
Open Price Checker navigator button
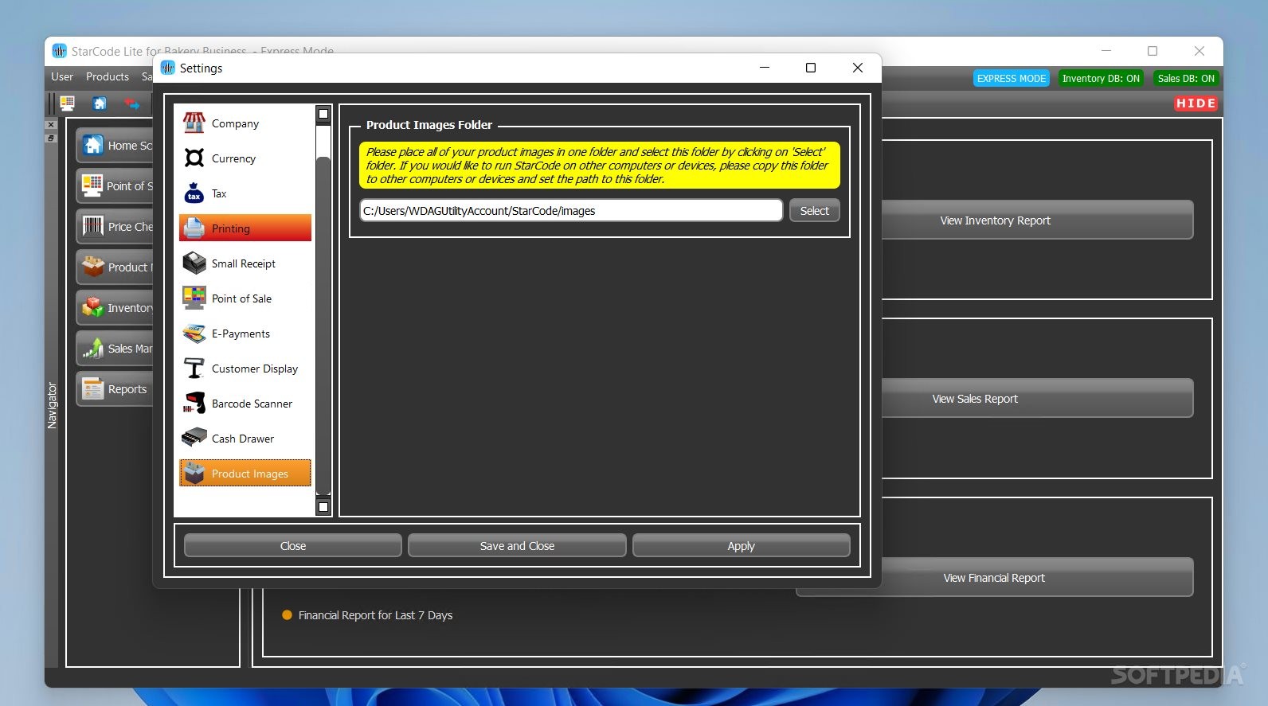tap(115, 227)
